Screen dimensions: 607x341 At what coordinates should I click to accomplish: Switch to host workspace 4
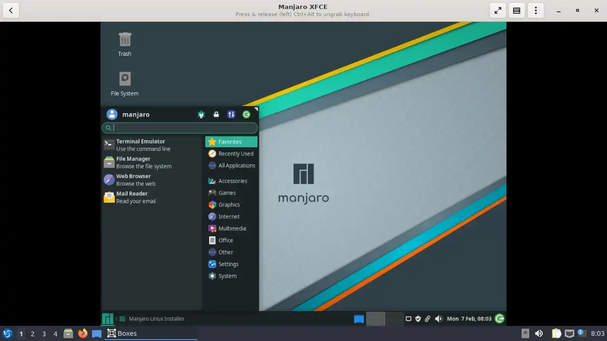tap(55, 333)
